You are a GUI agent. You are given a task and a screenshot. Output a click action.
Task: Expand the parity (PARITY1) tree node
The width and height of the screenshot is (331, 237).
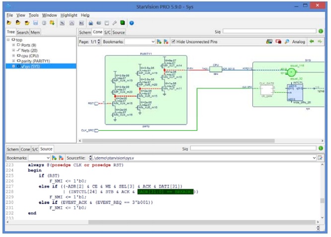tap(13, 61)
